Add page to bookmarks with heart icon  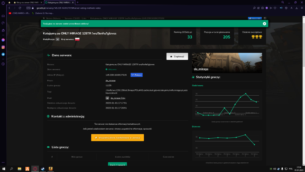pos(275,8)
